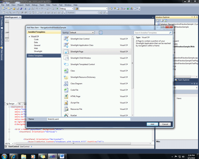Switch to the MainPage.xaml tab

[x=11, y=17]
